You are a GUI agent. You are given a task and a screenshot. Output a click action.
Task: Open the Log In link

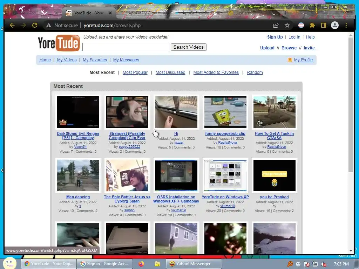pyautogui.click(x=294, y=37)
